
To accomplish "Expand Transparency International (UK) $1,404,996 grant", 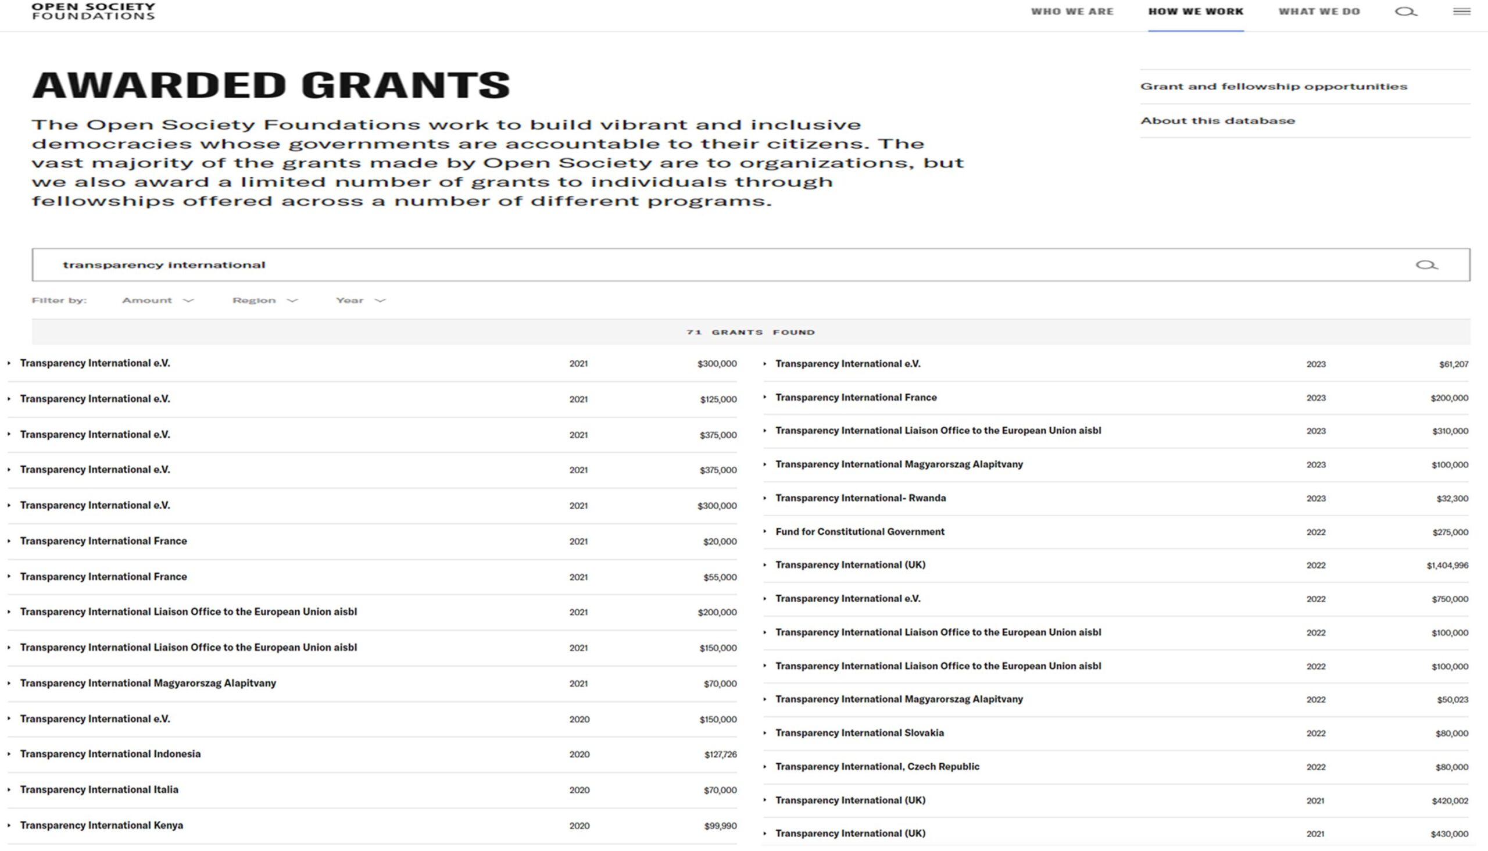I will pyautogui.click(x=1115, y=565).
